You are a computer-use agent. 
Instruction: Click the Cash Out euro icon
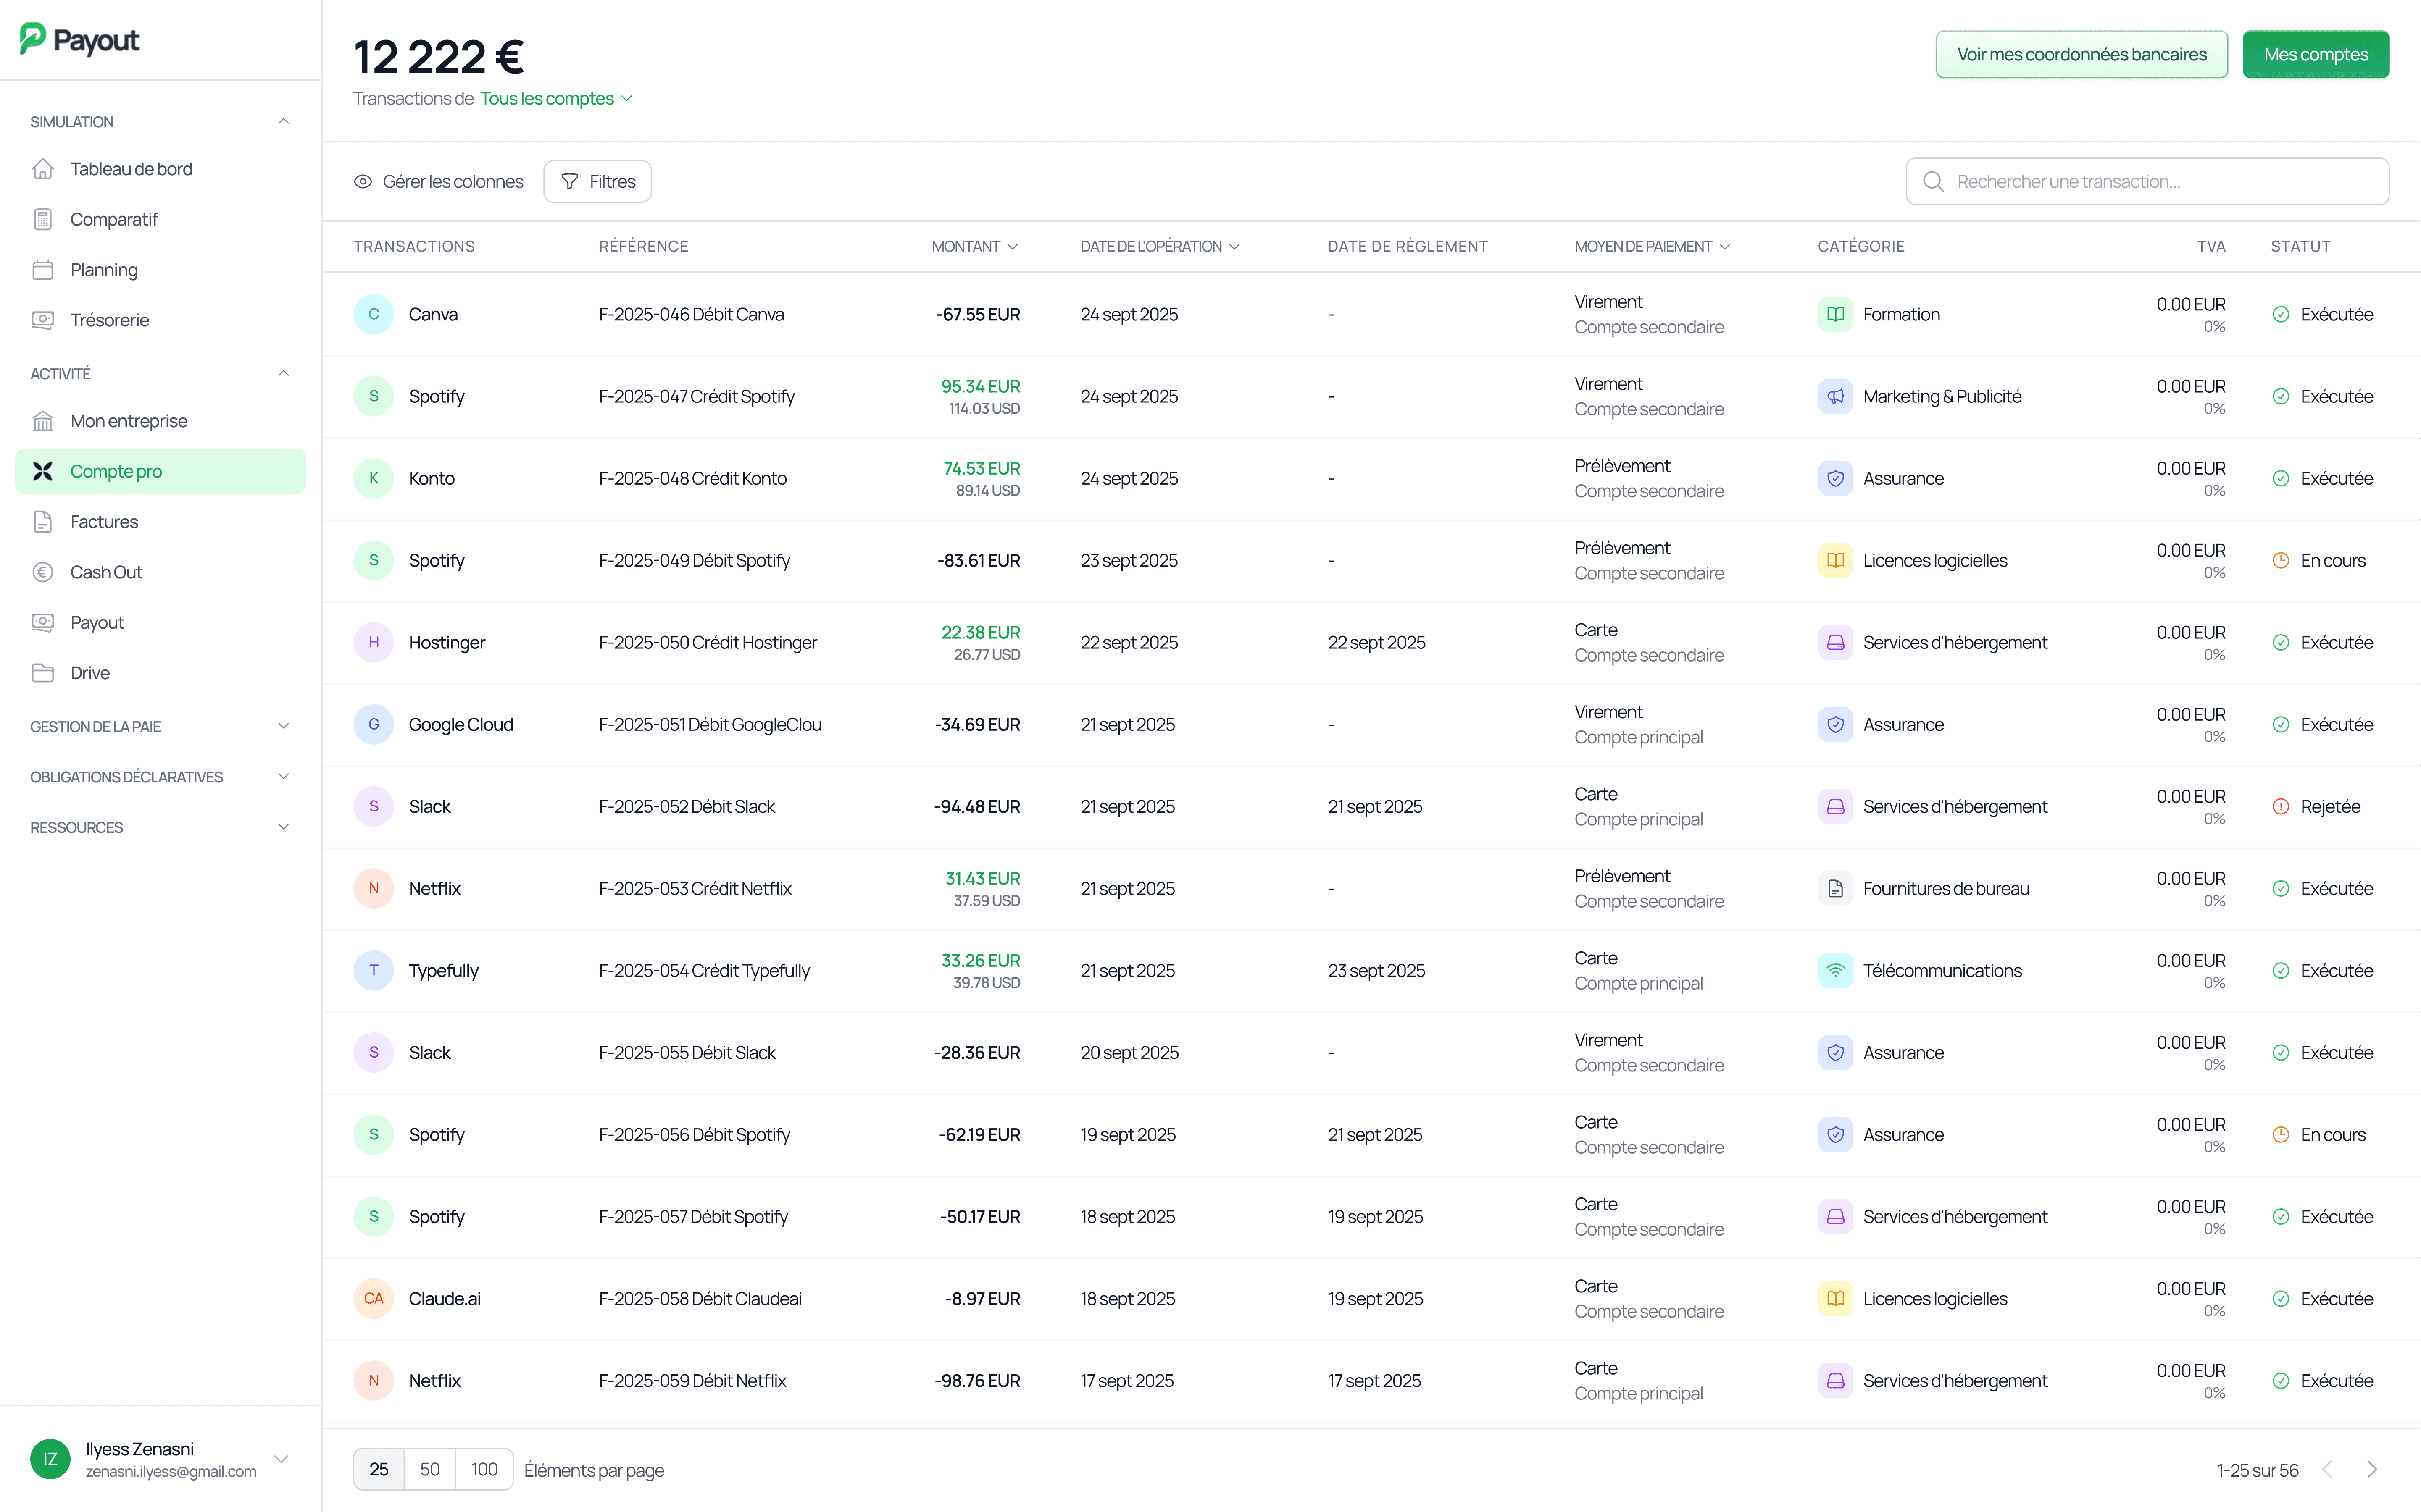42,572
